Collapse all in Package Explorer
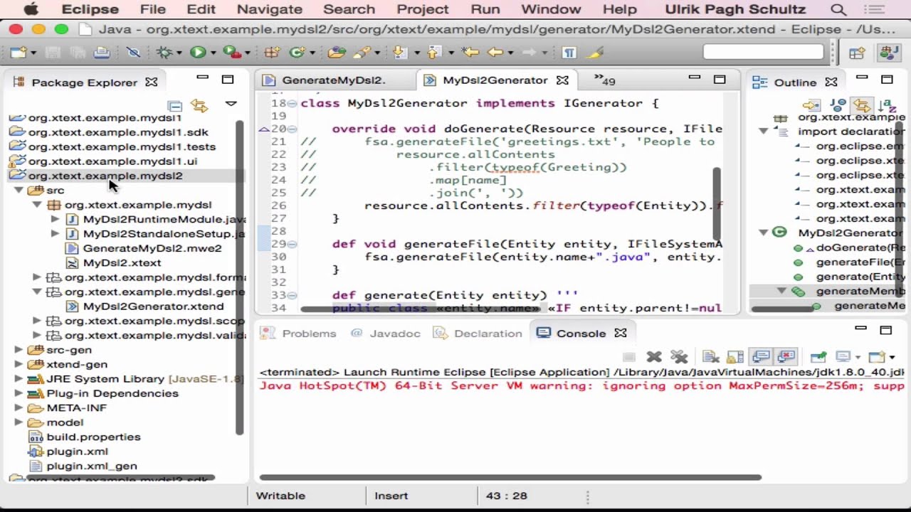Image resolution: width=911 pixels, height=512 pixels. pyautogui.click(x=175, y=106)
